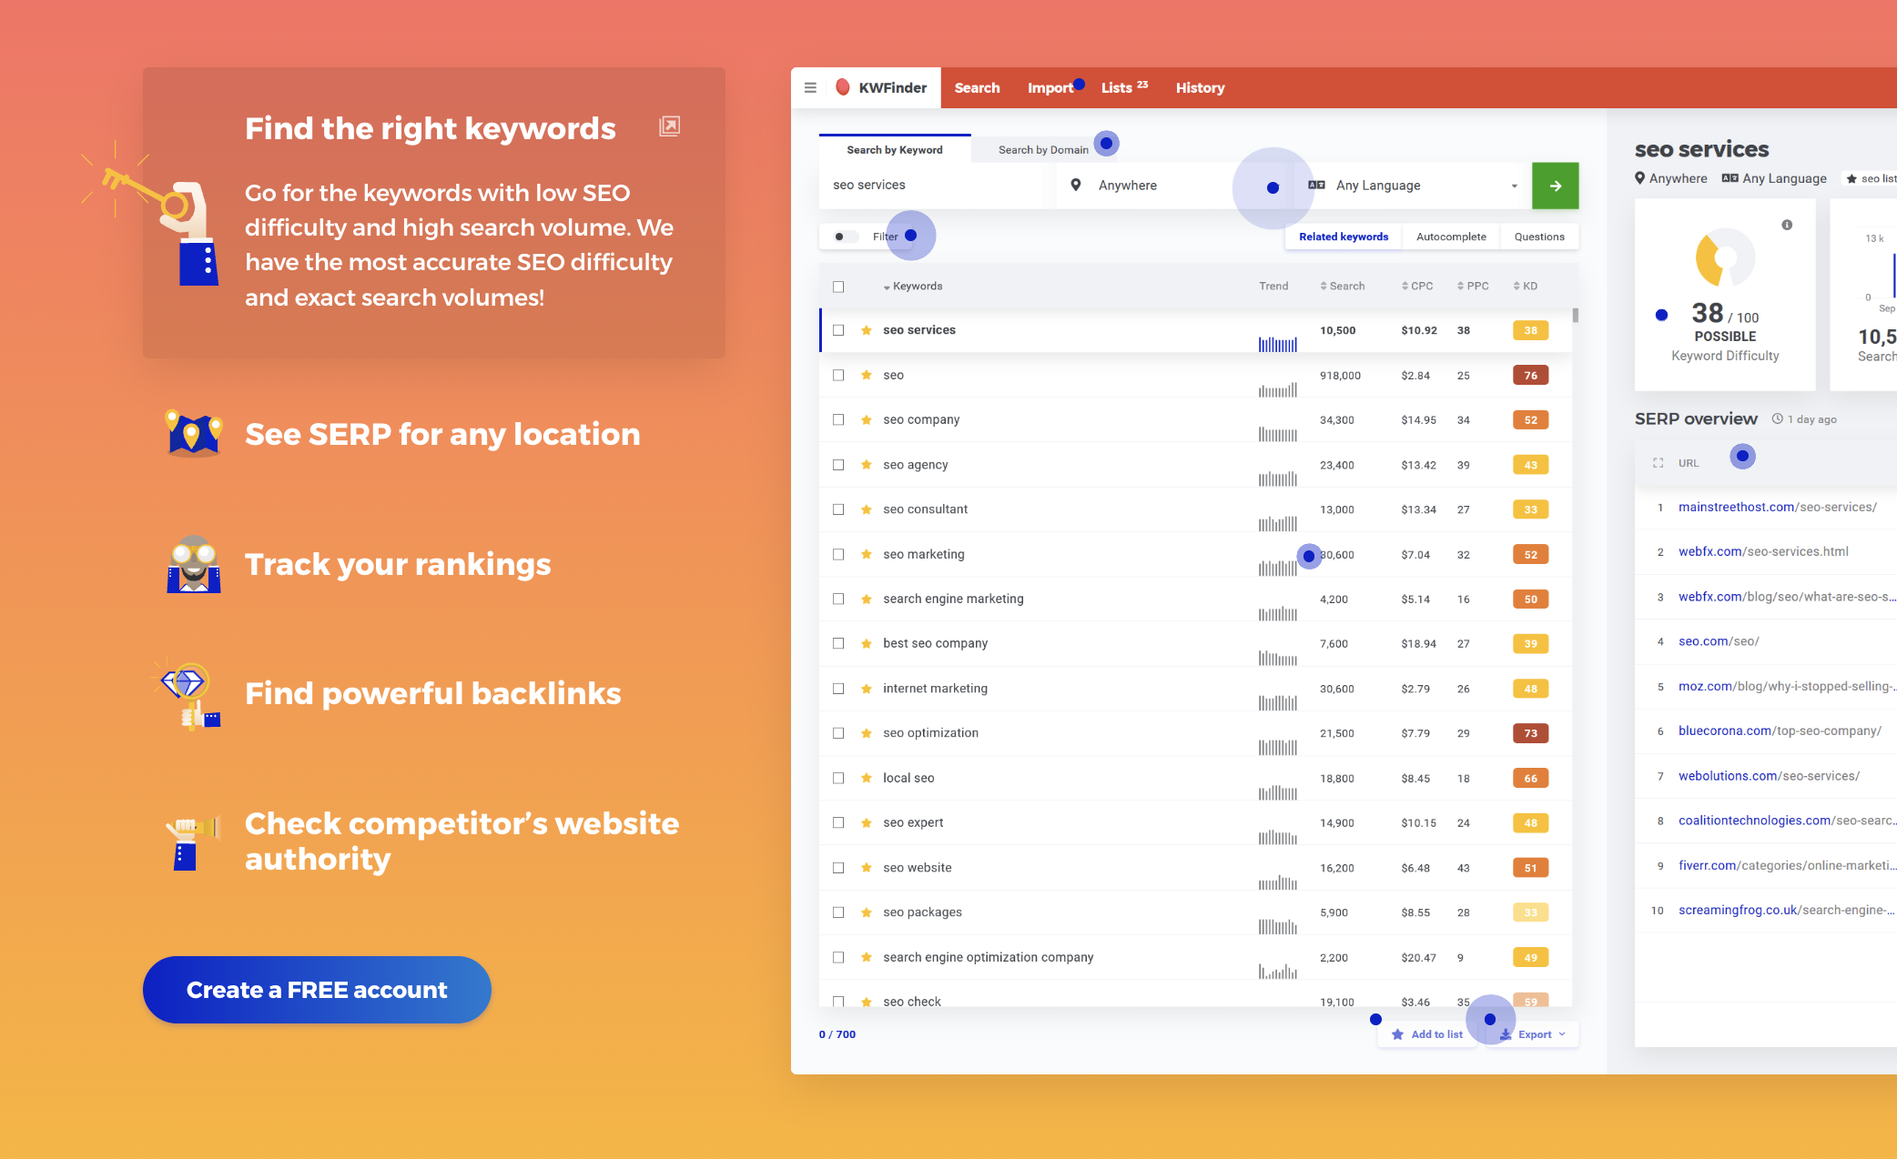
Task: Open webfx.com/seo-services.html link
Action: click(x=1763, y=551)
